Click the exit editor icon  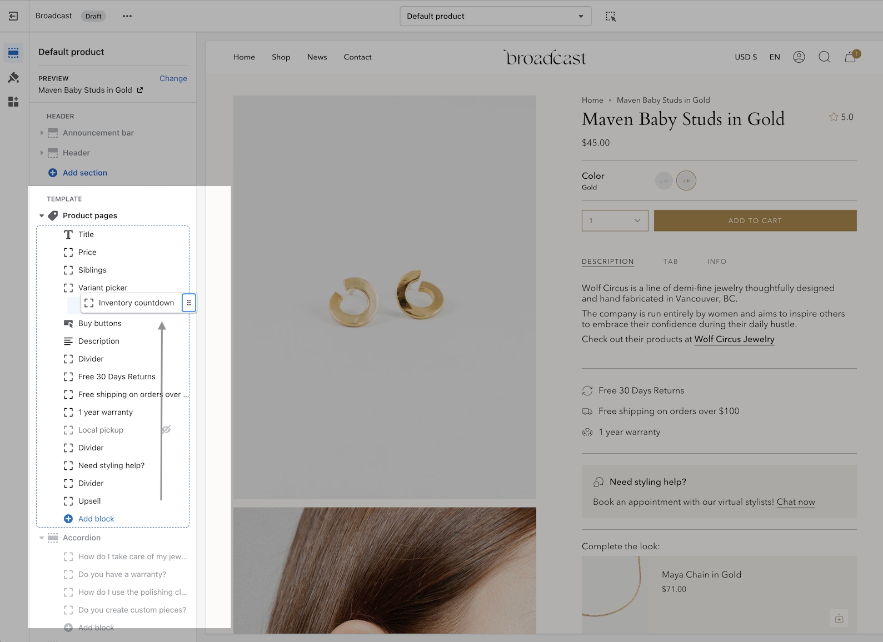(x=13, y=16)
